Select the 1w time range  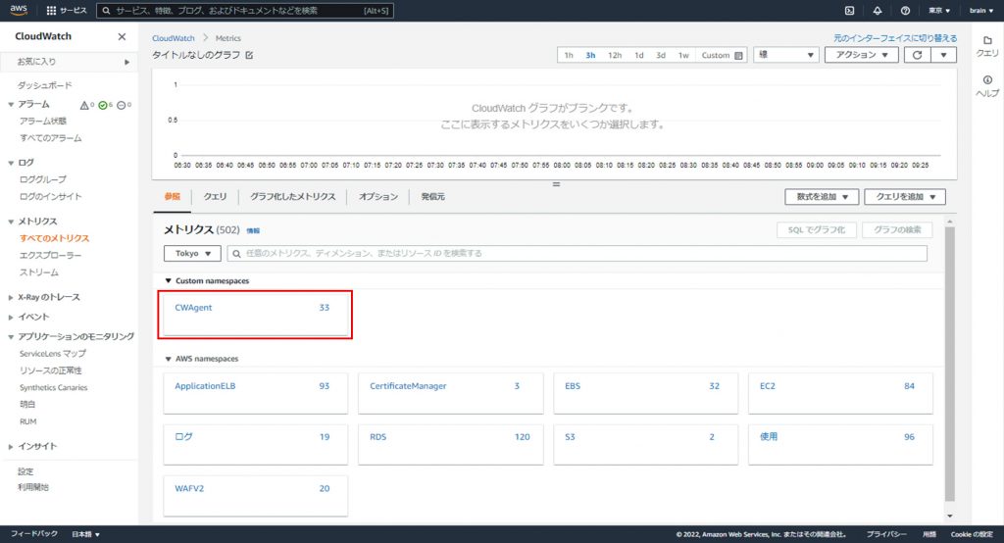point(683,56)
